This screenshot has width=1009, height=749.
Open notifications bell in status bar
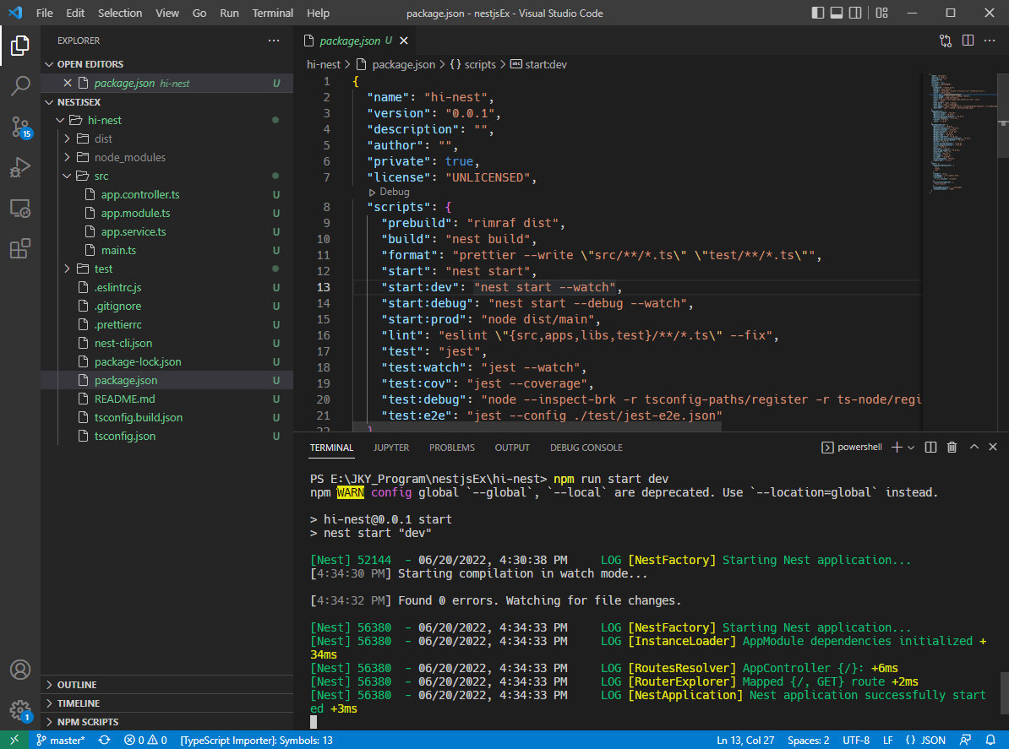990,740
